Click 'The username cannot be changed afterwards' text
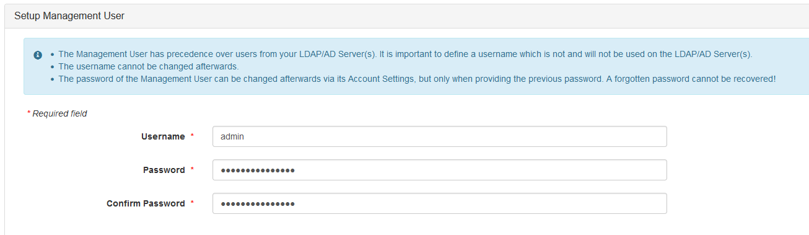The width and height of the screenshot is (809, 235). coord(148,66)
